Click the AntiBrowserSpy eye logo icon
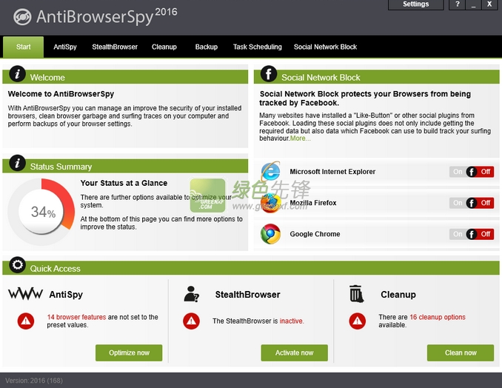Image resolution: width=502 pixels, height=388 pixels. (22, 16)
